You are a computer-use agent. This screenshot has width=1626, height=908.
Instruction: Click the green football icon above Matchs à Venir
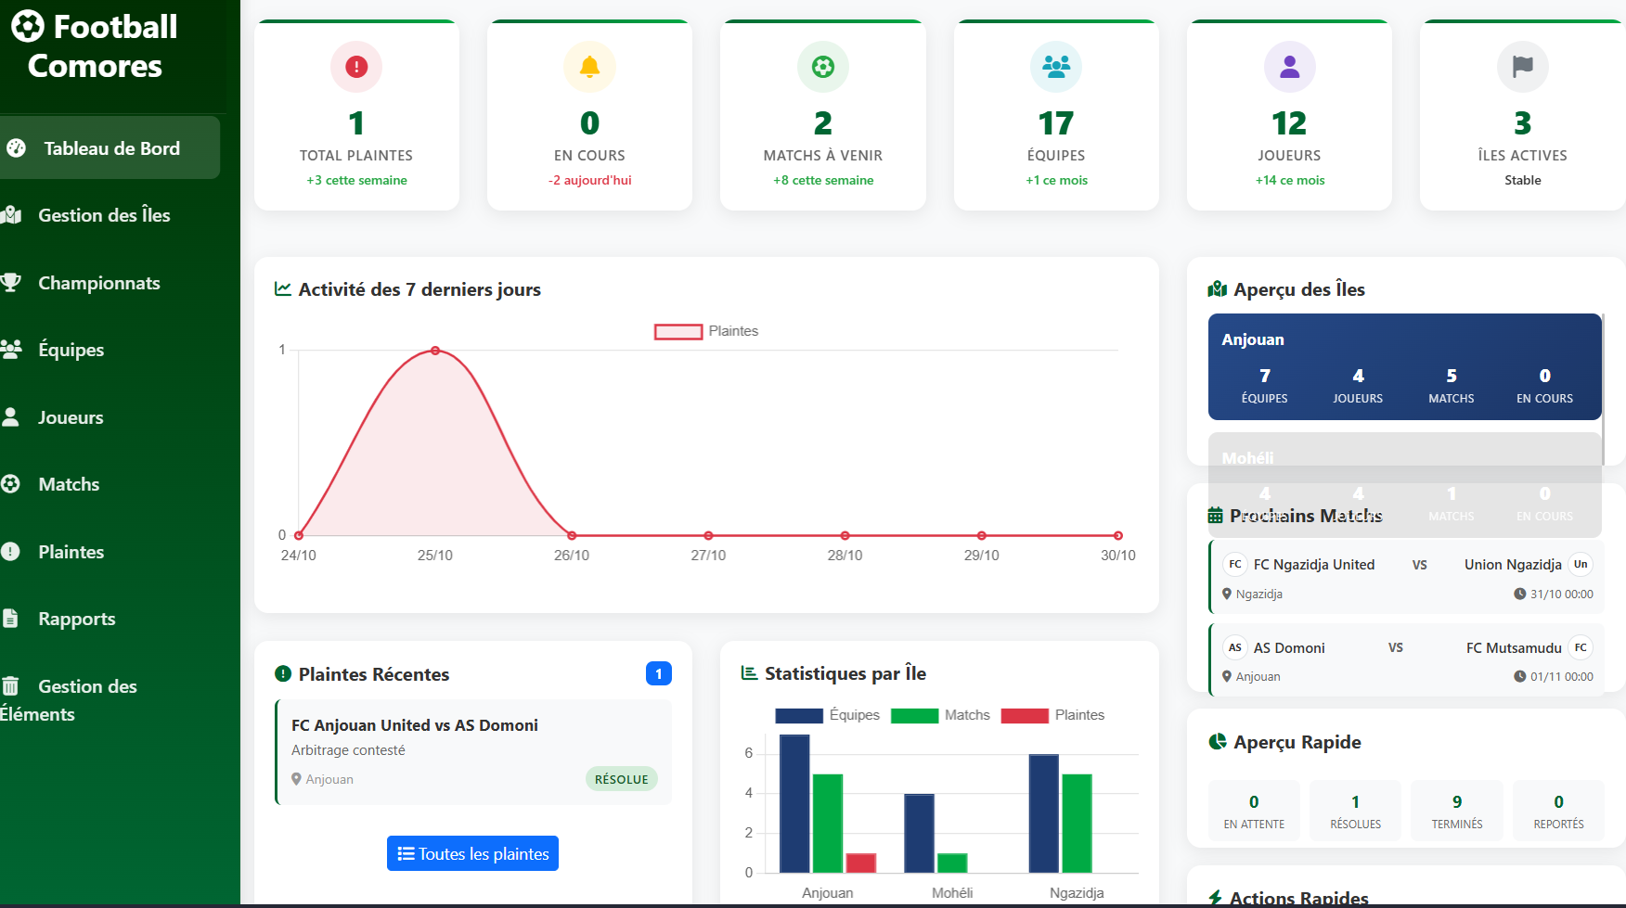[x=822, y=67]
